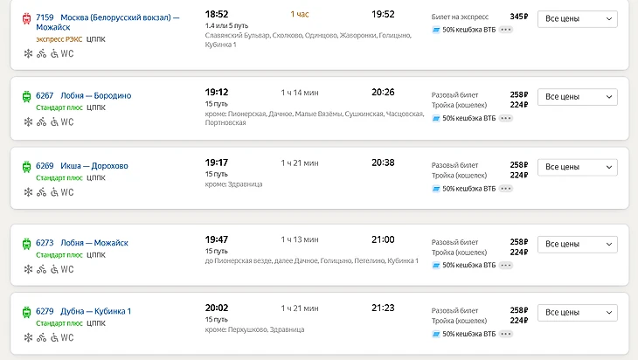This screenshot has height=360, width=638.
Task: Open the 'Все цены' dropdown for train 7159
Action: pos(577,19)
